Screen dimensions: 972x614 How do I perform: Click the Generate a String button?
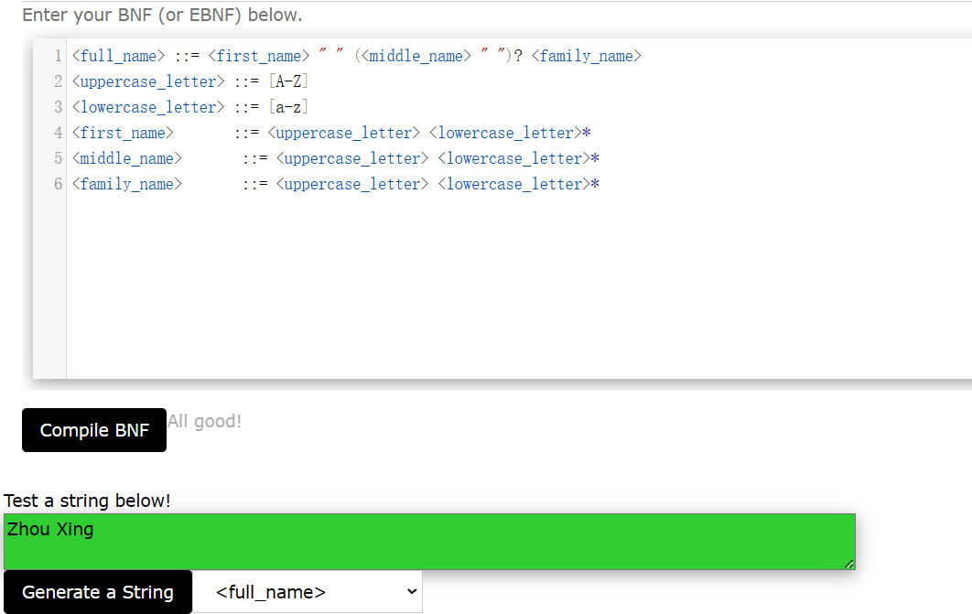(98, 591)
